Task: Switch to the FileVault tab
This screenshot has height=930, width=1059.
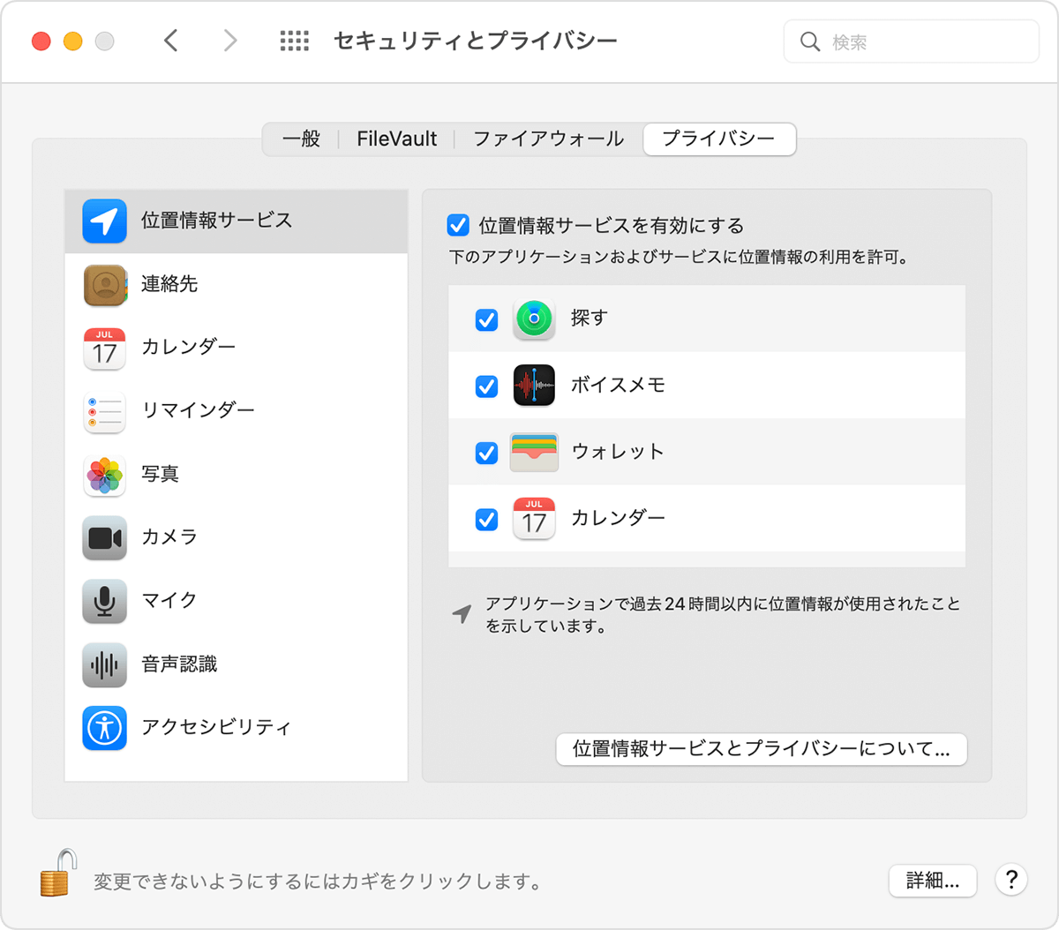Action: click(396, 139)
